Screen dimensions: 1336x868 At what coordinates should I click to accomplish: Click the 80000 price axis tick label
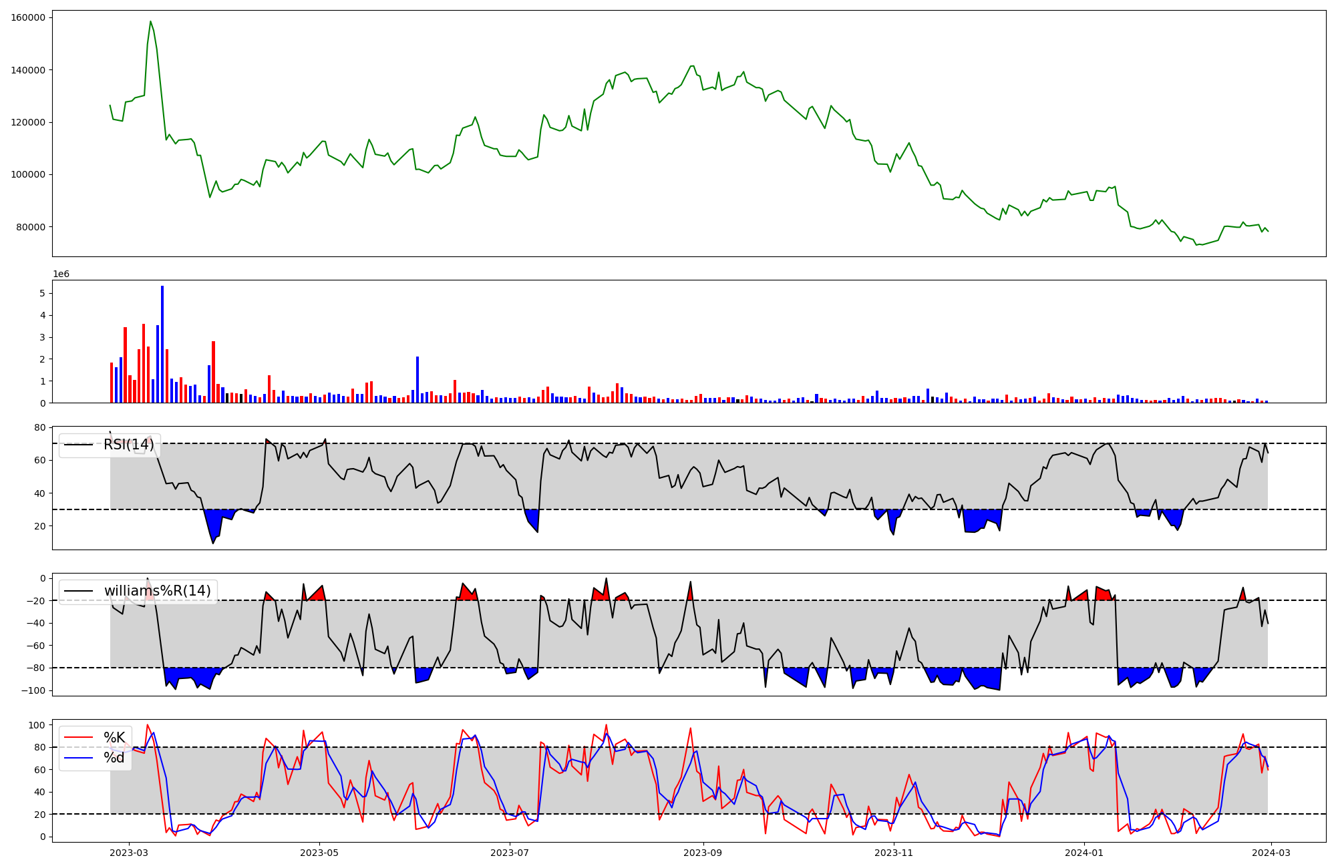[x=31, y=227]
